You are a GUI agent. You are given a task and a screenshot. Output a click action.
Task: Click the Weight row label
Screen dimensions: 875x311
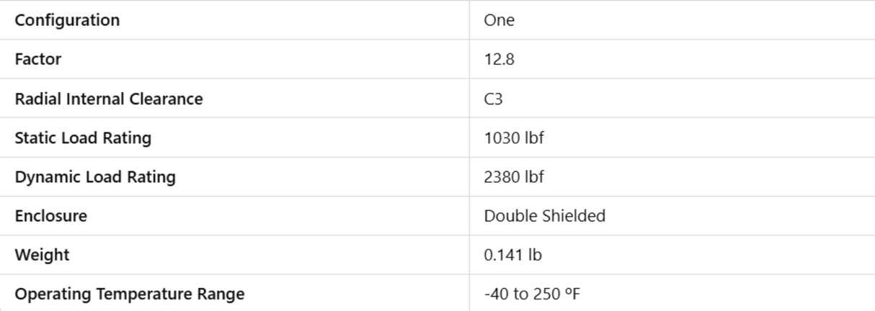[42, 255]
